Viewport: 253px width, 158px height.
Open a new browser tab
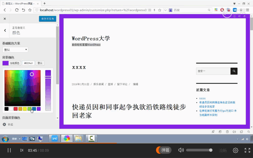(x=45, y=3)
